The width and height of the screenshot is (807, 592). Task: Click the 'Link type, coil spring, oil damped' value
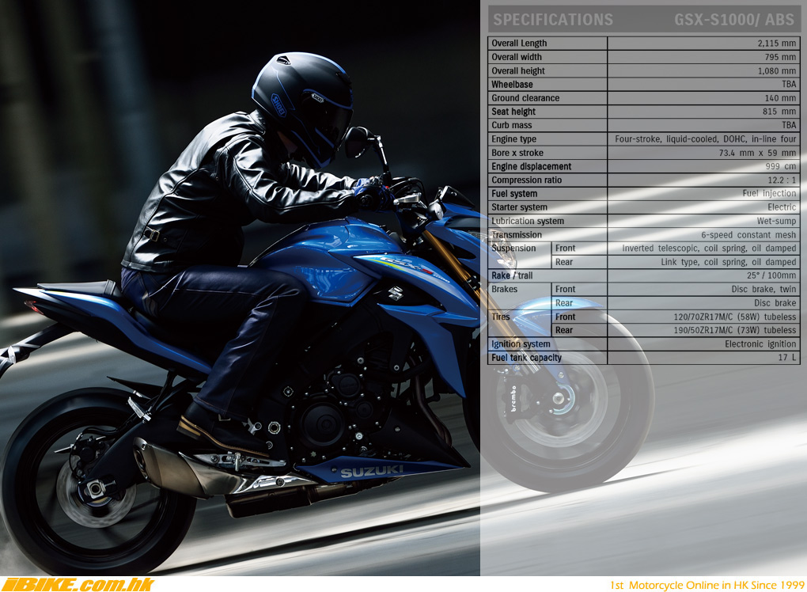pyautogui.click(x=728, y=262)
